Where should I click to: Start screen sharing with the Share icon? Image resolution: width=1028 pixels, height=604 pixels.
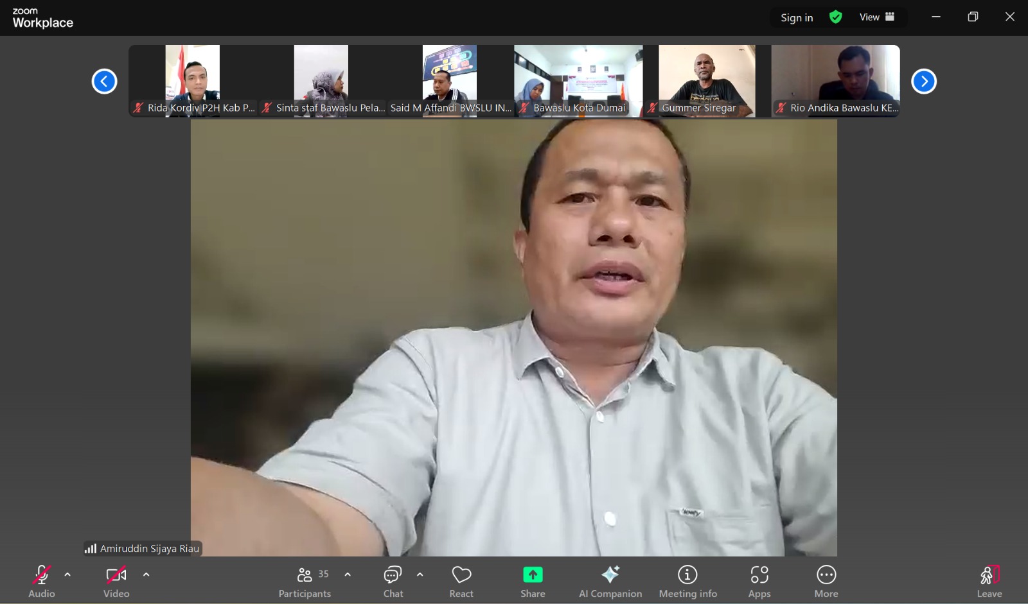pos(532,580)
